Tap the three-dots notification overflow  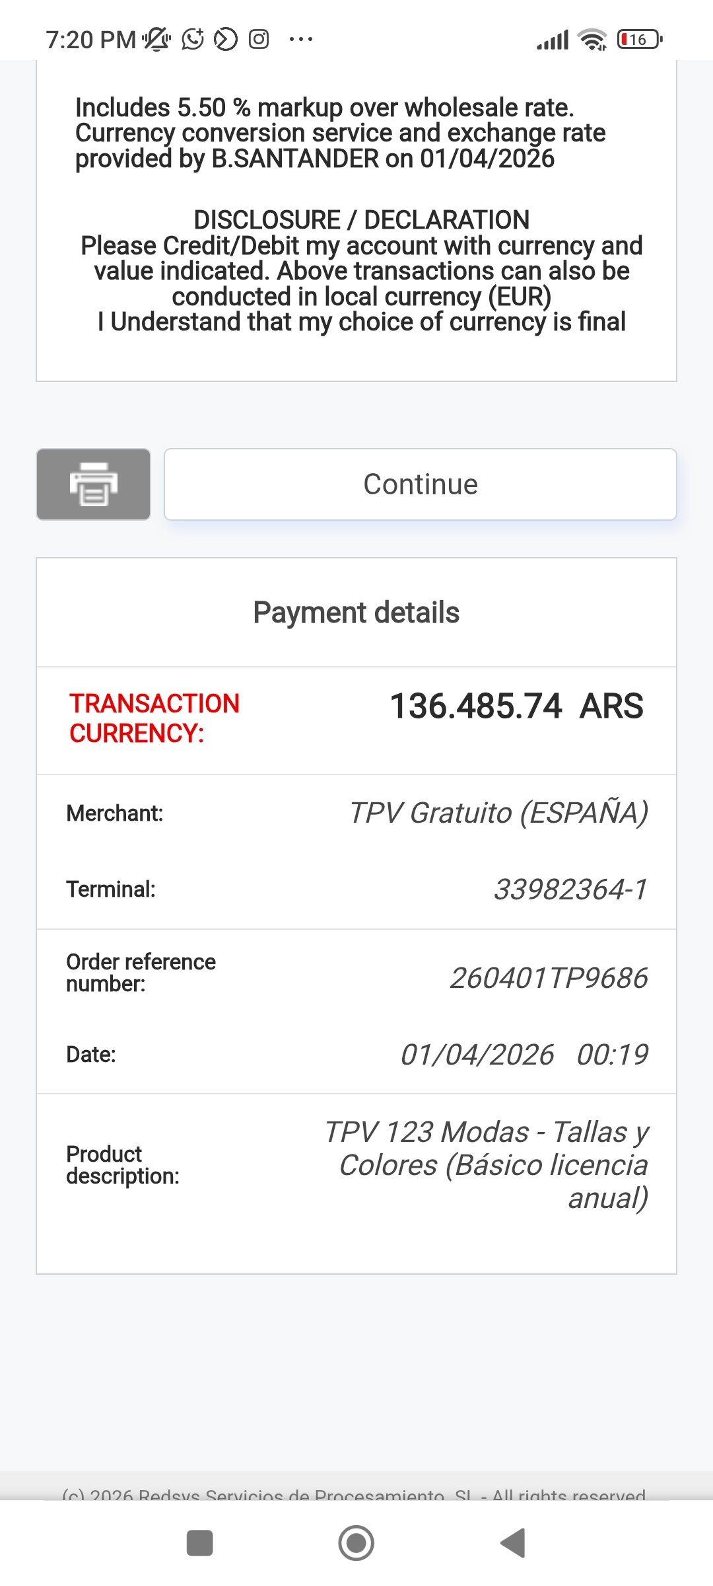tap(301, 40)
